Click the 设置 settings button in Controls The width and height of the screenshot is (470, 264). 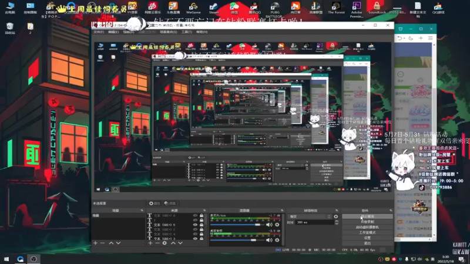[367, 238]
